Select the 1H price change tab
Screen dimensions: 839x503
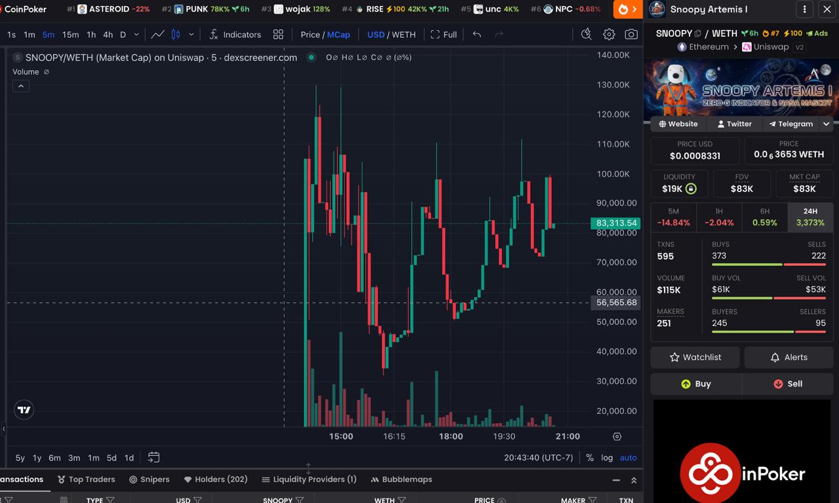point(719,217)
